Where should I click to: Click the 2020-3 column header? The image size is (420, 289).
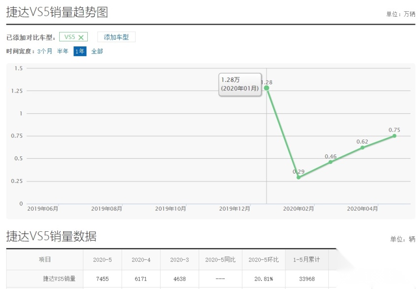click(x=179, y=260)
